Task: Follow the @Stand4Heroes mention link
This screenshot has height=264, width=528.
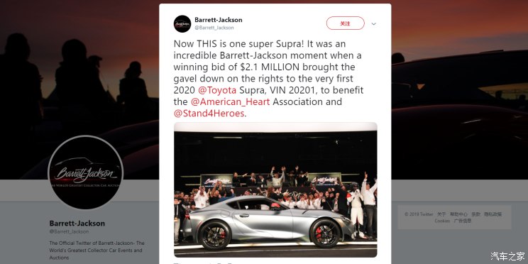Action: (209, 113)
